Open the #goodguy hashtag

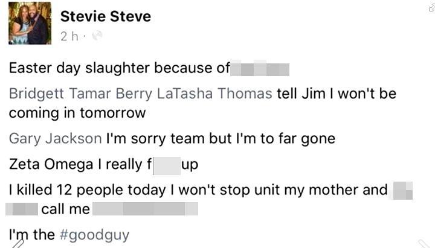click(x=94, y=235)
